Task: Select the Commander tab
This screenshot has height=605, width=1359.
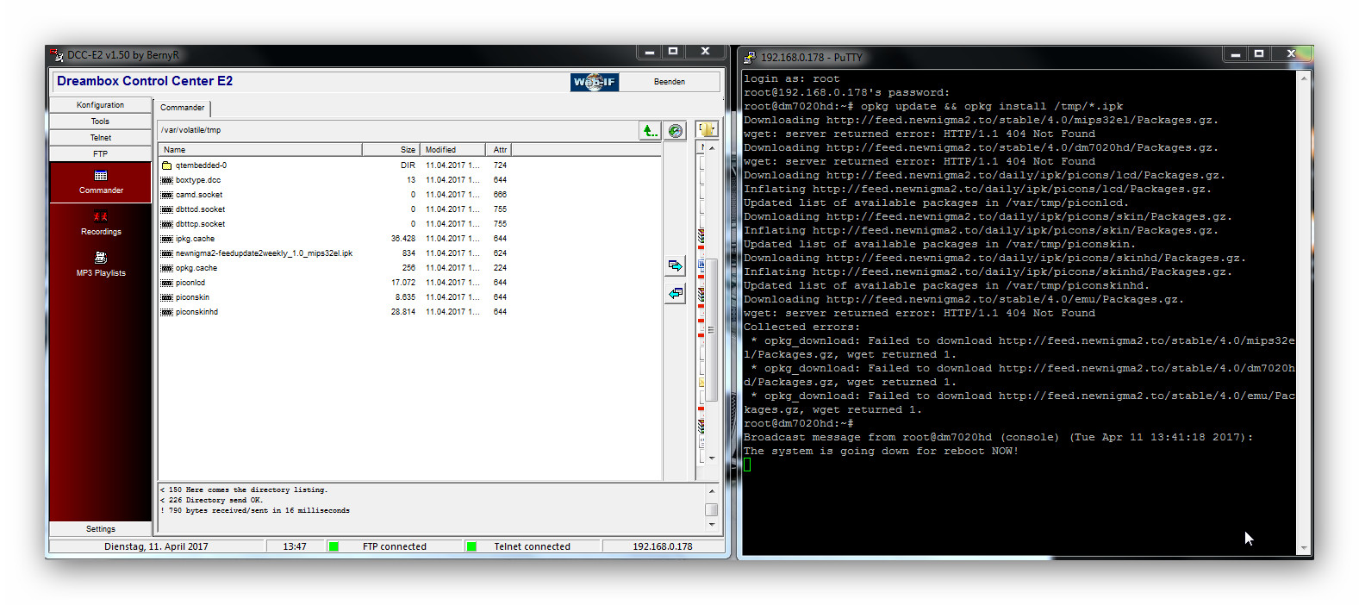Action: click(x=183, y=108)
